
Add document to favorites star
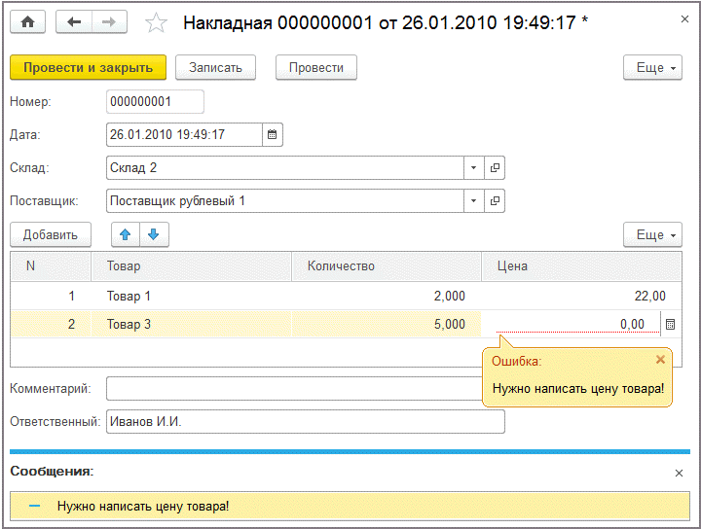(x=156, y=22)
